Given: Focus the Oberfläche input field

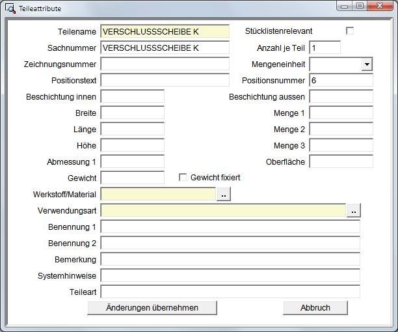Looking at the screenshot, I should click(341, 161).
